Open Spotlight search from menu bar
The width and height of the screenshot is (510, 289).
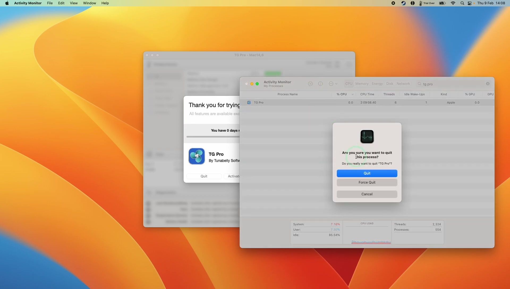pos(462,3)
